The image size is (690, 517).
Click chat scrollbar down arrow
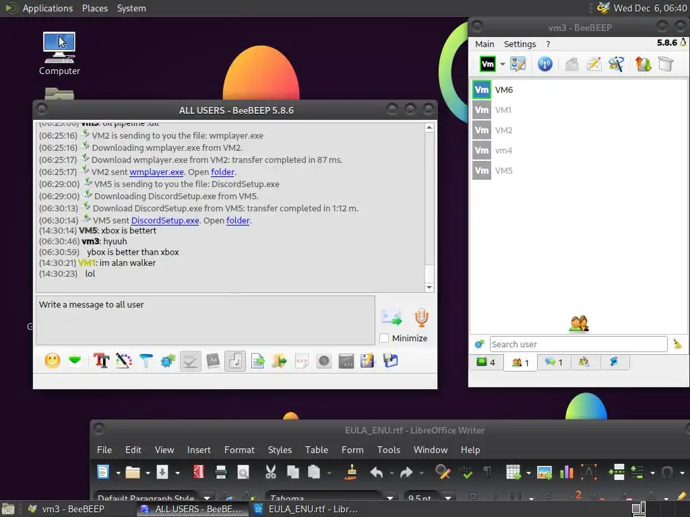click(429, 287)
